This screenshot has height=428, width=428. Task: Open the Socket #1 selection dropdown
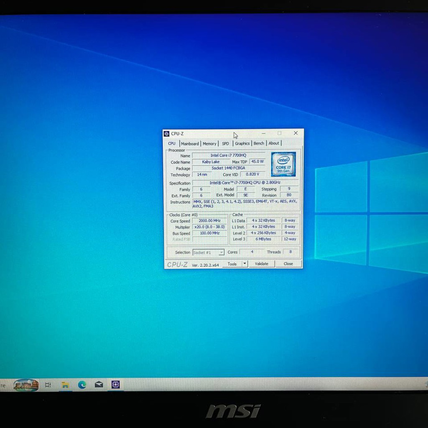[x=209, y=252]
